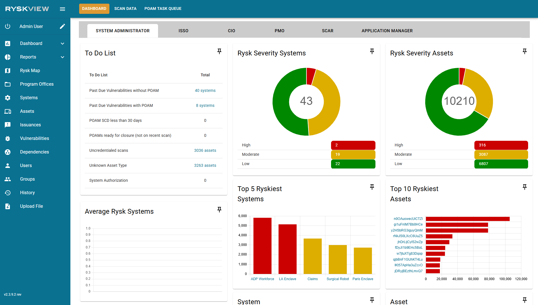This screenshot has width=538, height=305.
Task: Select the Application Manager tab
Action: tap(387, 31)
